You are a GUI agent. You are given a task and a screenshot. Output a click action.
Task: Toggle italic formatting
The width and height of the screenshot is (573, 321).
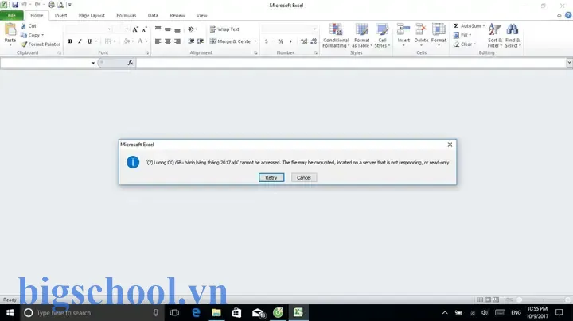[80, 41]
